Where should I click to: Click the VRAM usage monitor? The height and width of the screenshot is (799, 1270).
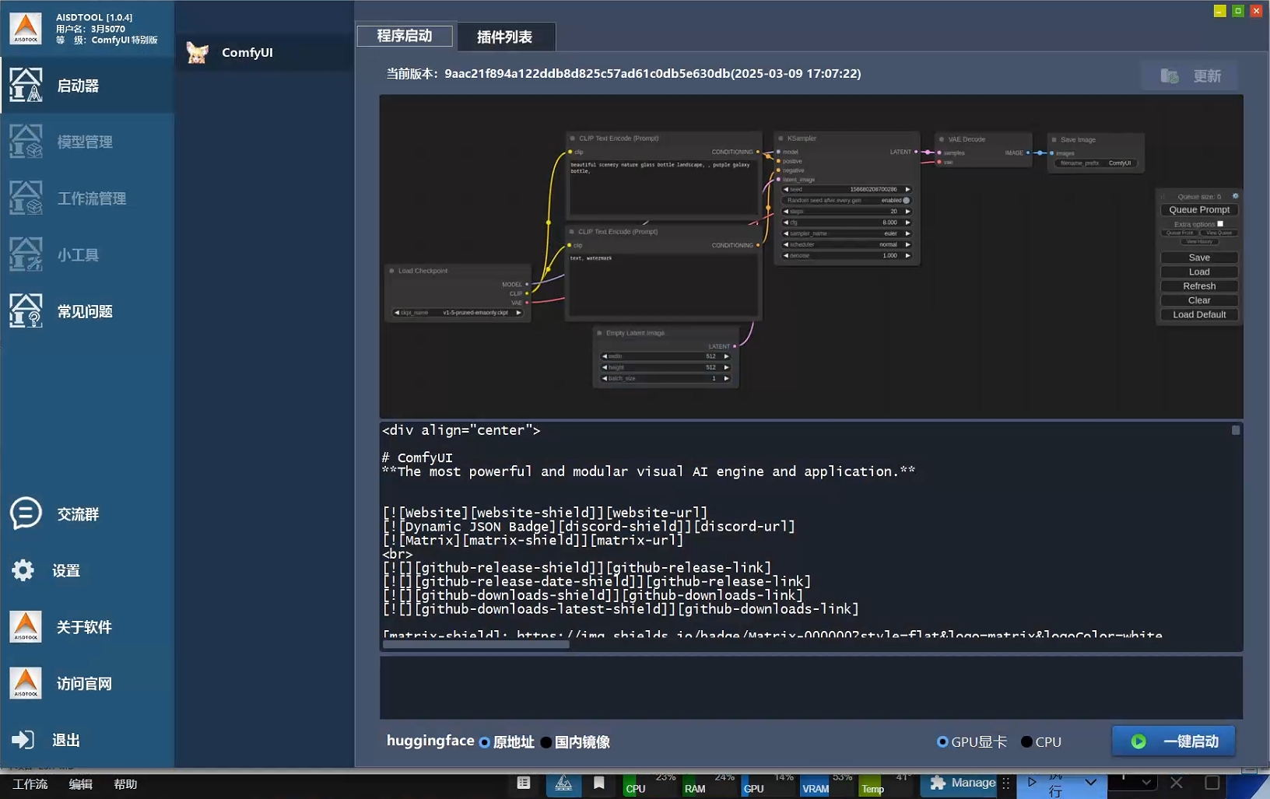828,784
